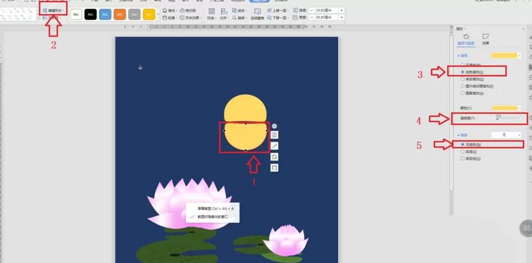This screenshot has width=532, height=263.
Task: Decrease shape width with minus button
Action: tap(311, 18)
